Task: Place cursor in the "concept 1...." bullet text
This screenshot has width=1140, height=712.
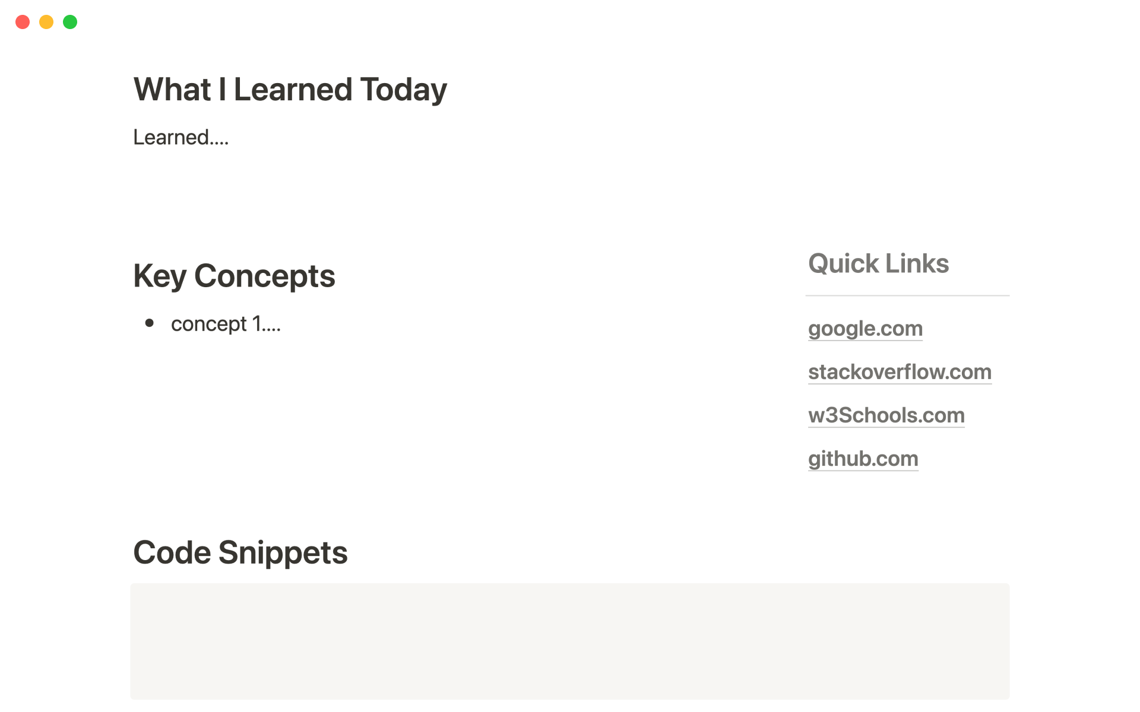Action: pyautogui.click(x=226, y=324)
